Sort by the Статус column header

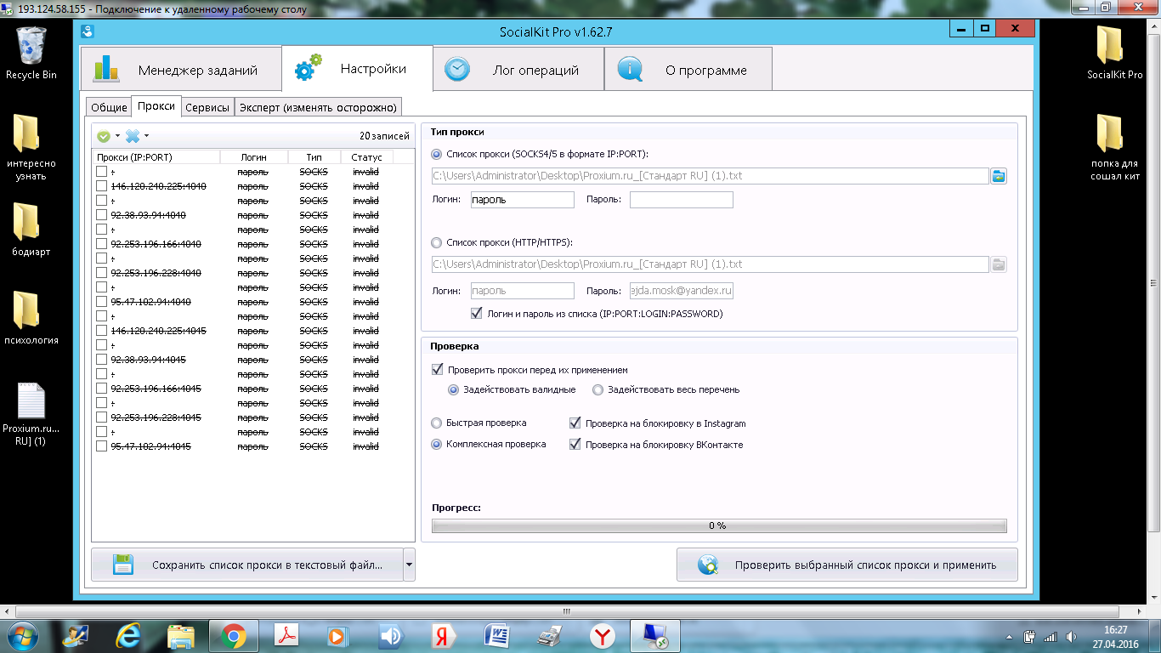366,157
